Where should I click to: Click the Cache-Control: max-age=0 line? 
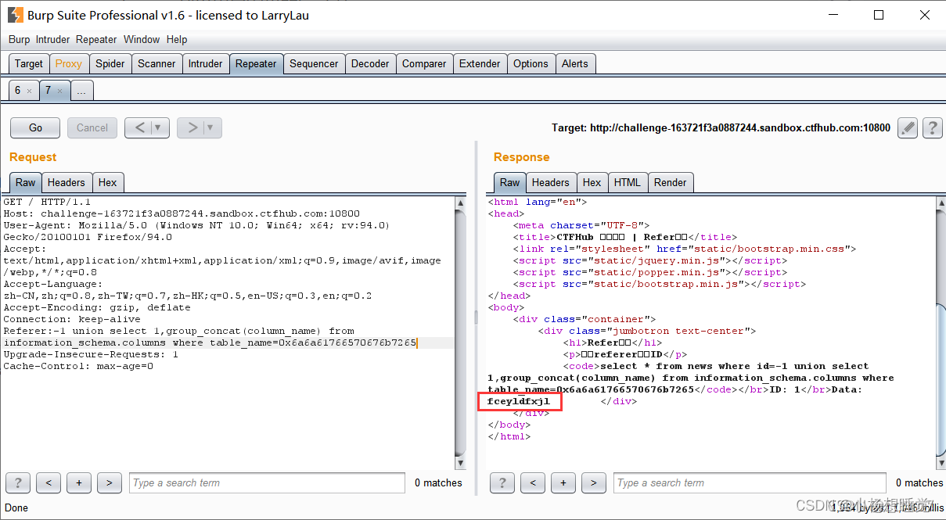click(78, 366)
